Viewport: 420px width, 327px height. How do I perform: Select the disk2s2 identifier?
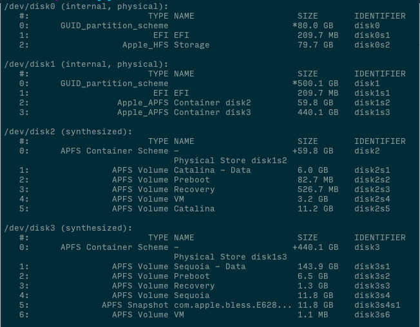[x=372, y=180]
